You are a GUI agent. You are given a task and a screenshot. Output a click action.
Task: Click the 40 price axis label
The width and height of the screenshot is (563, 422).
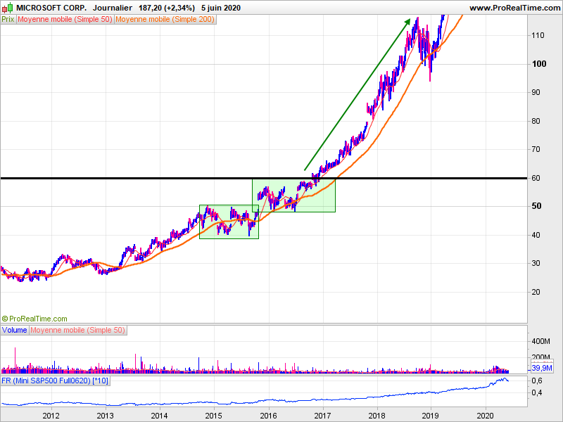tap(536, 236)
